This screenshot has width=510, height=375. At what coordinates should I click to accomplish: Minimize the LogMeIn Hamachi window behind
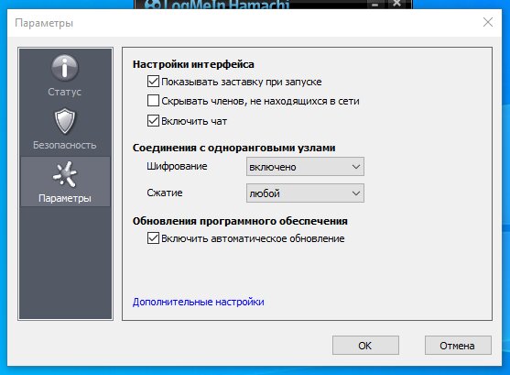click(x=374, y=5)
